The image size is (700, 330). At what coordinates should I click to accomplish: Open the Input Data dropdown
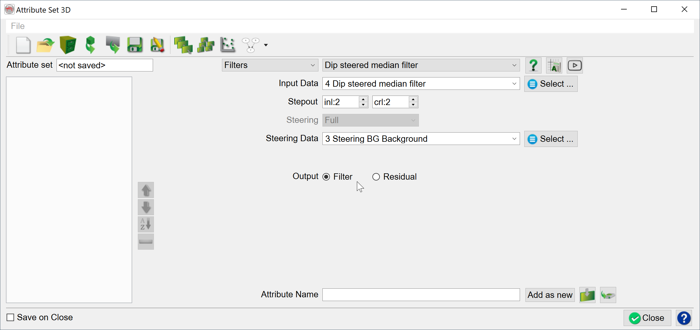coord(421,84)
